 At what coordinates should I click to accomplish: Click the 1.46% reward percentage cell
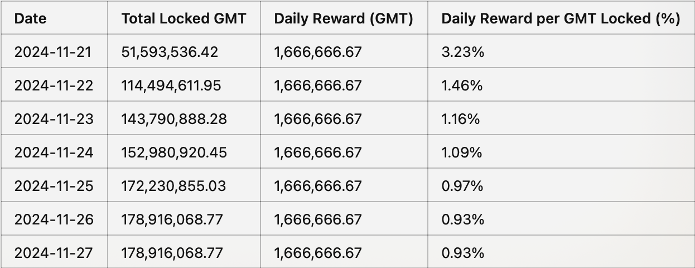(462, 85)
